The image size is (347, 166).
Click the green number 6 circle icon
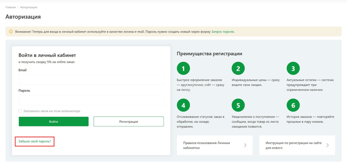pos(293,105)
